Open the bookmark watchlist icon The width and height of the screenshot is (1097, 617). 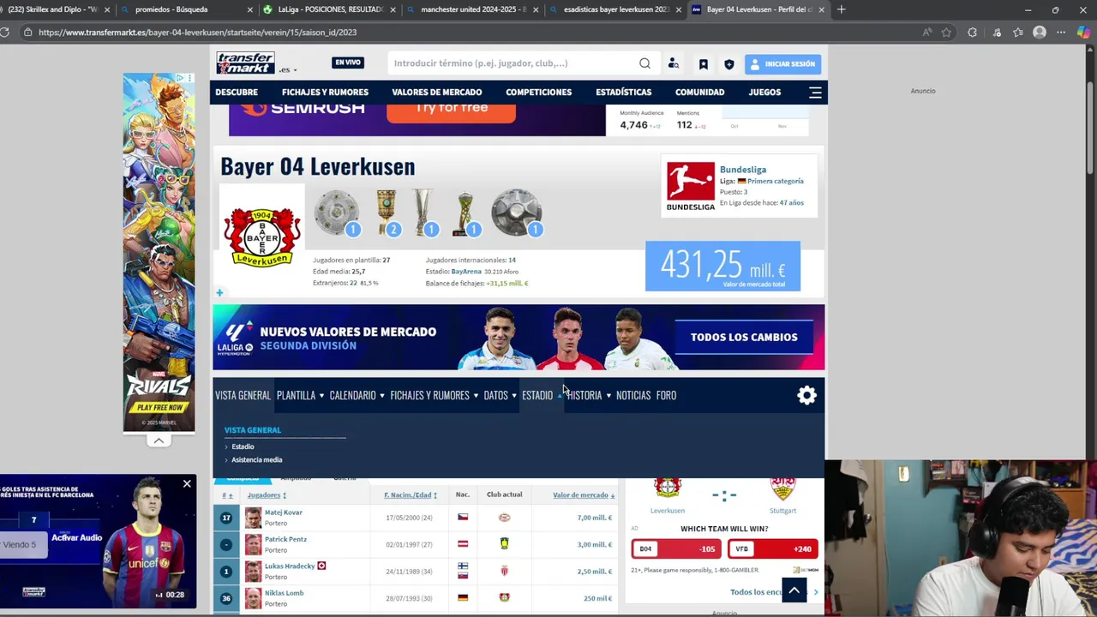703,63
